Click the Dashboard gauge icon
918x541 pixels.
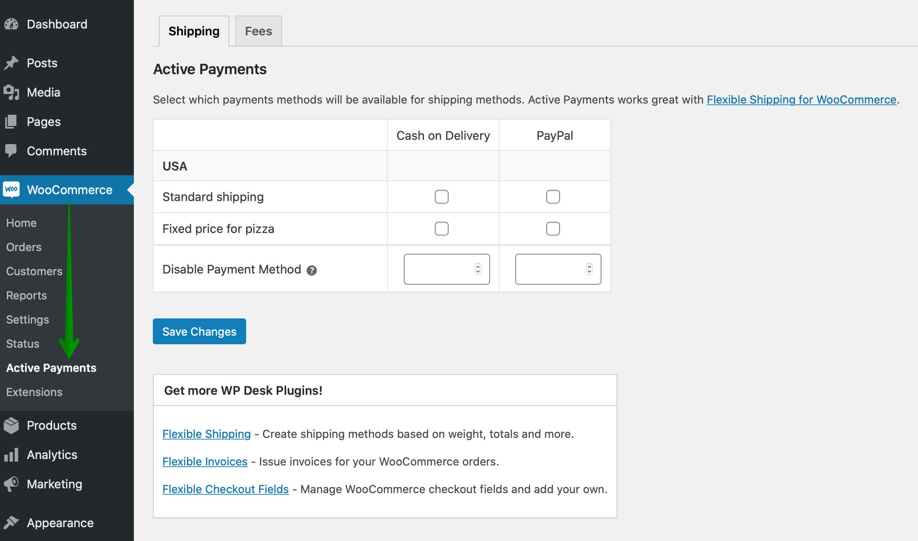11,24
